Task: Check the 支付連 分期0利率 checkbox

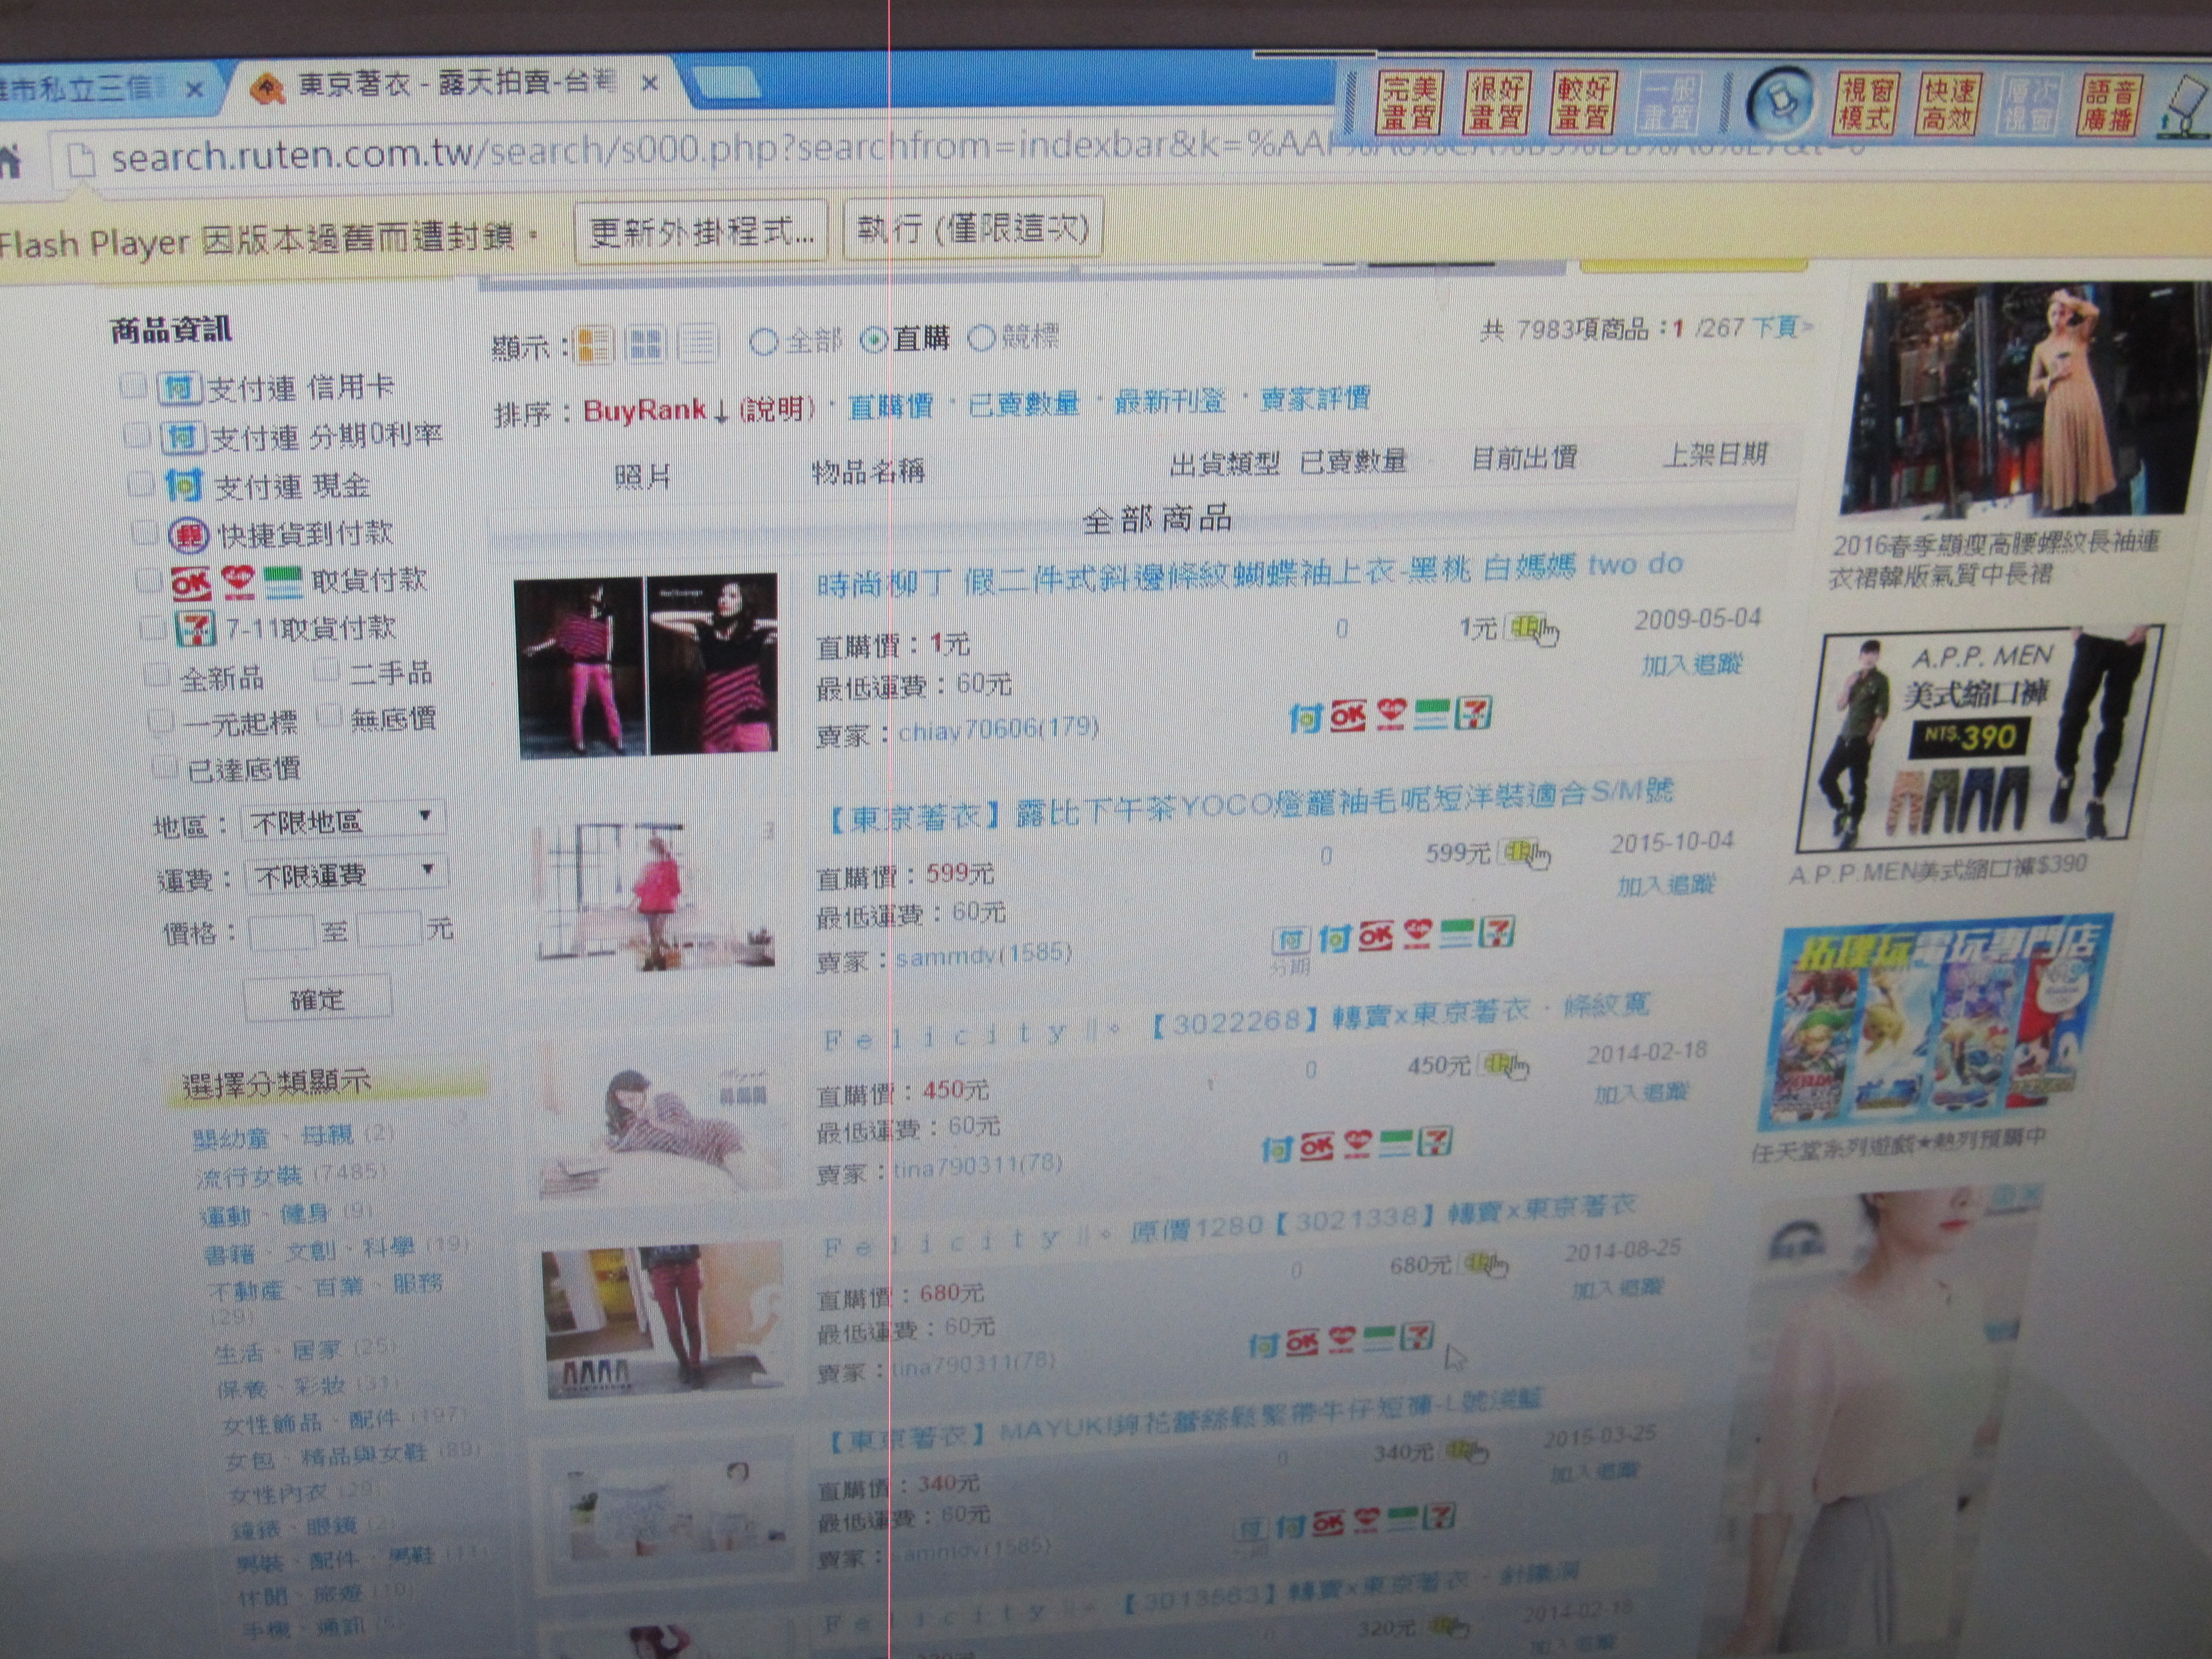Action: coord(136,434)
